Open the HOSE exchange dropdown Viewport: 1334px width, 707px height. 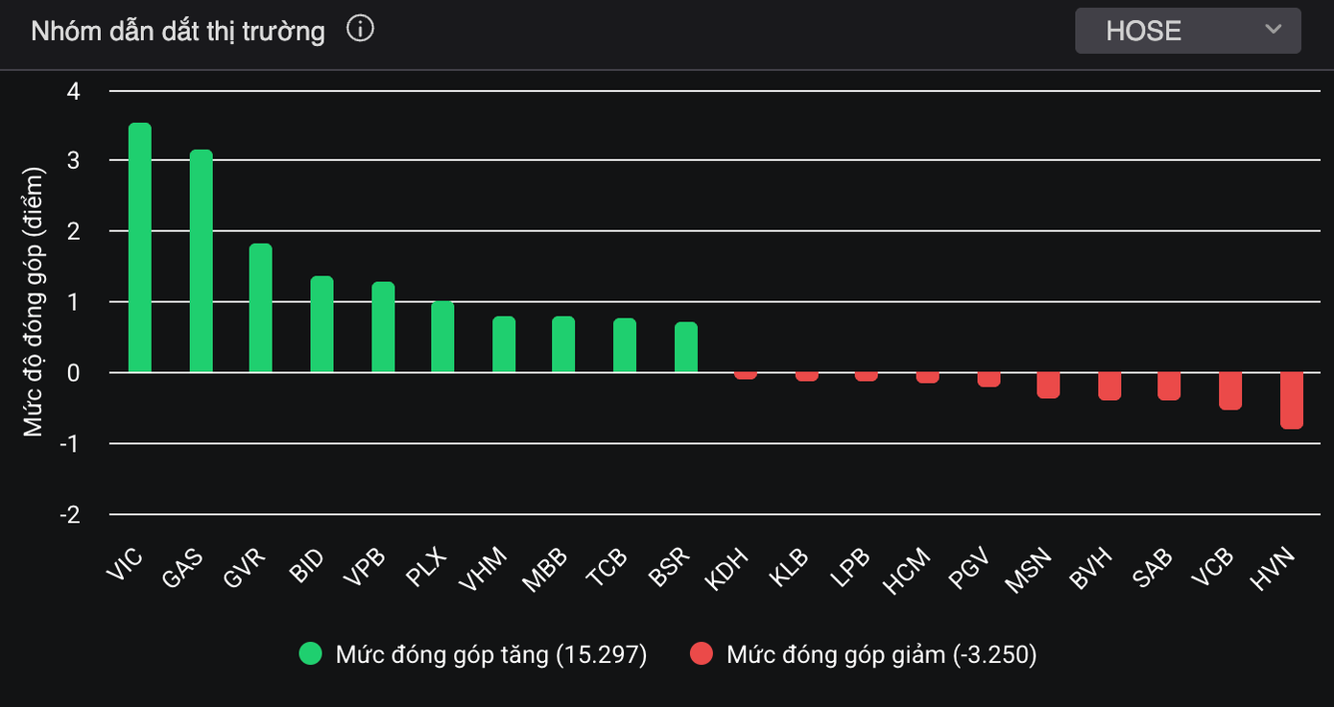[x=1187, y=31]
